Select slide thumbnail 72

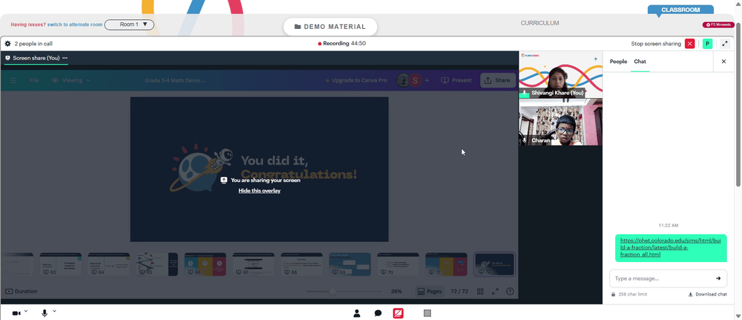click(x=494, y=264)
